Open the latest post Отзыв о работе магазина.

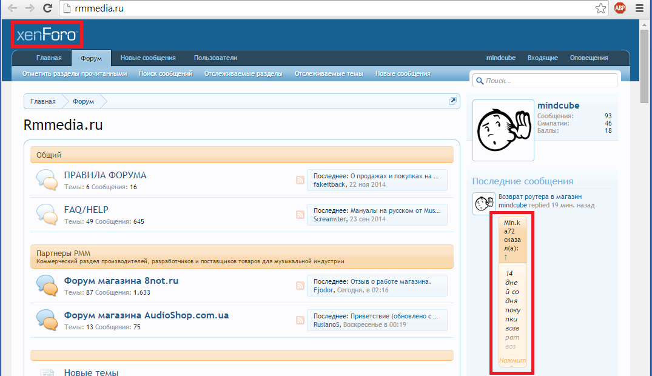tap(391, 281)
